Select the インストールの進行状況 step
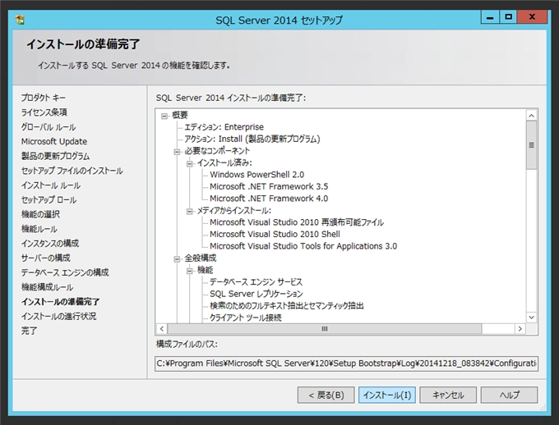The height and width of the screenshot is (425, 559). pos(58,316)
